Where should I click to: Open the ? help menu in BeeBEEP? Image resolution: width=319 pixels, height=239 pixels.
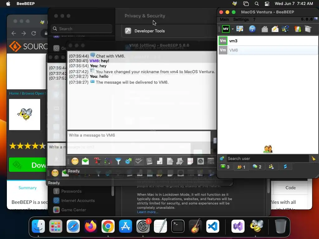254,20
